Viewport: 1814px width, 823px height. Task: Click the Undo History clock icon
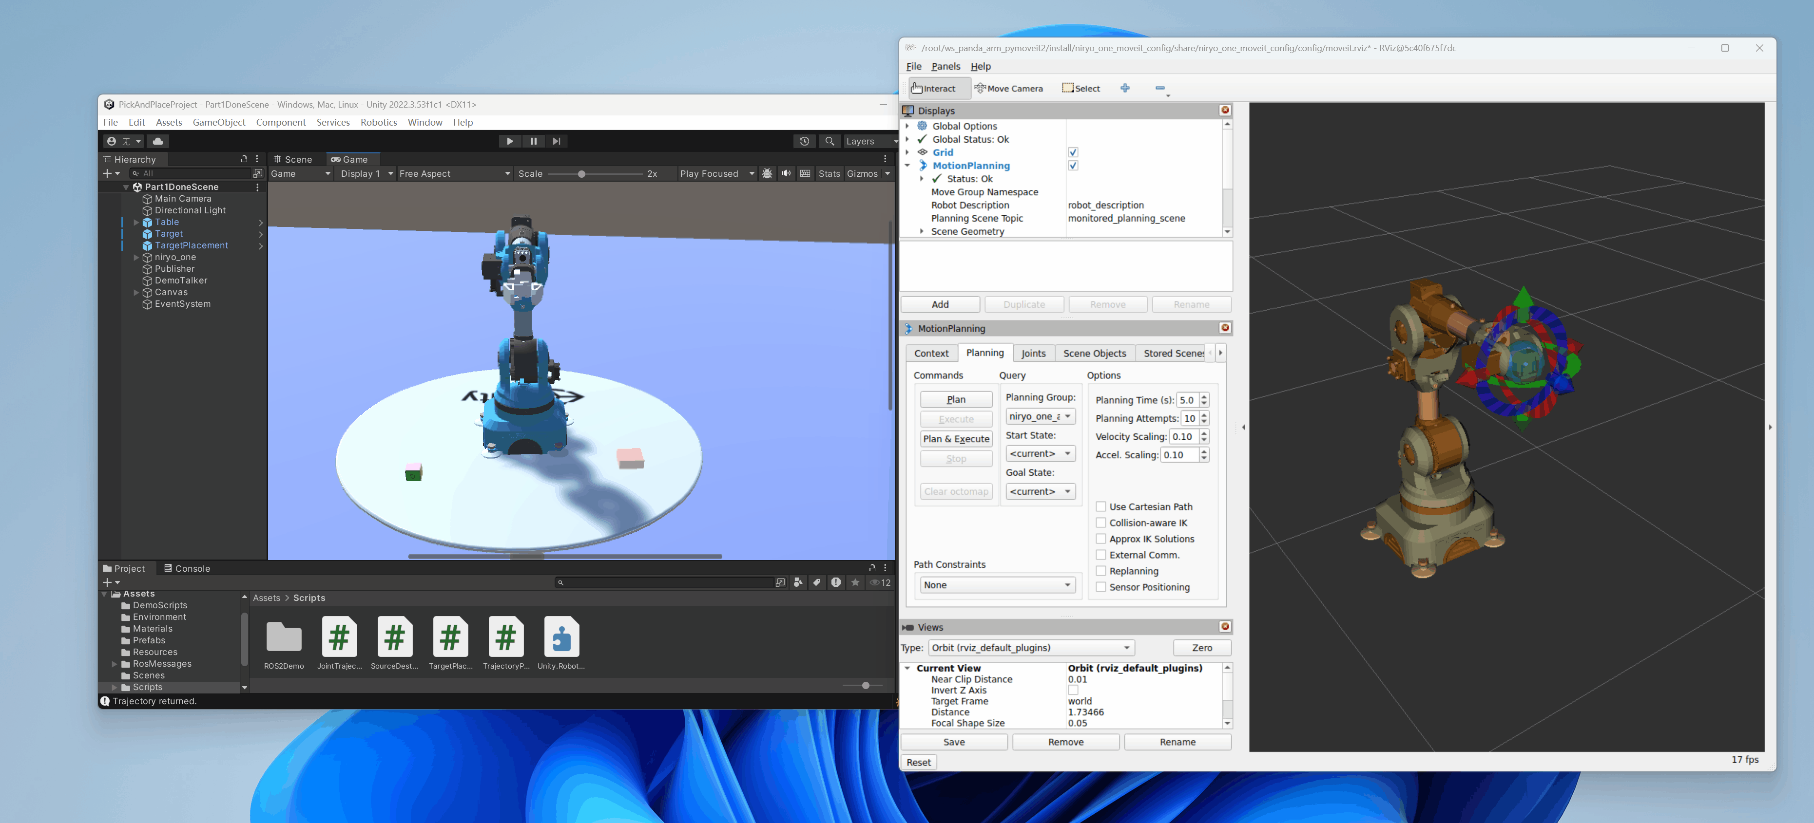[804, 141]
